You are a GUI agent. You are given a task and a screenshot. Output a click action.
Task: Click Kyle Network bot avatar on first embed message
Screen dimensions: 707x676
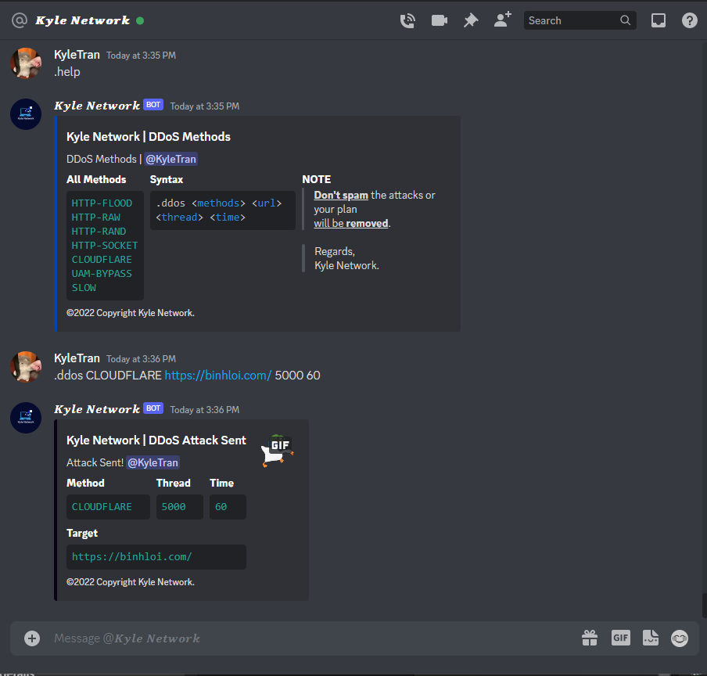26,114
